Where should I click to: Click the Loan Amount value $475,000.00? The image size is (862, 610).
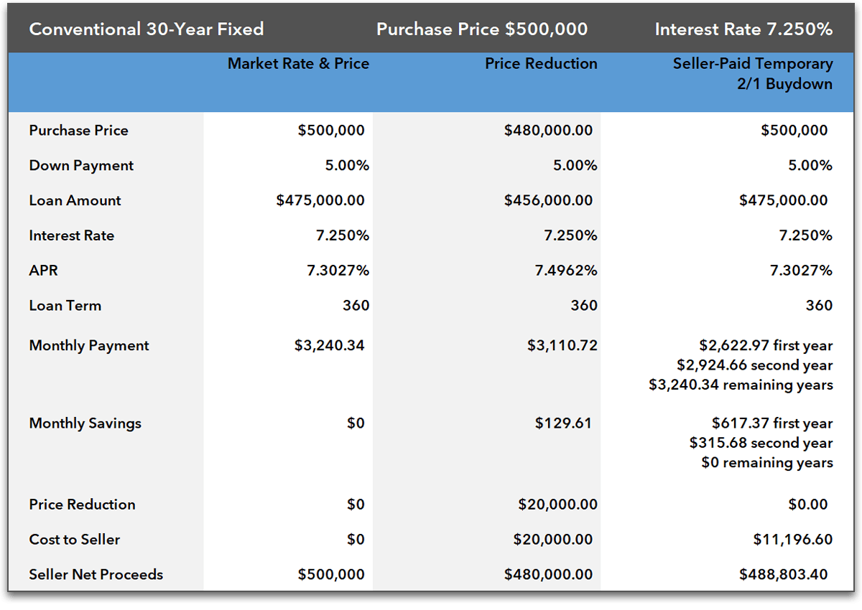(320, 201)
